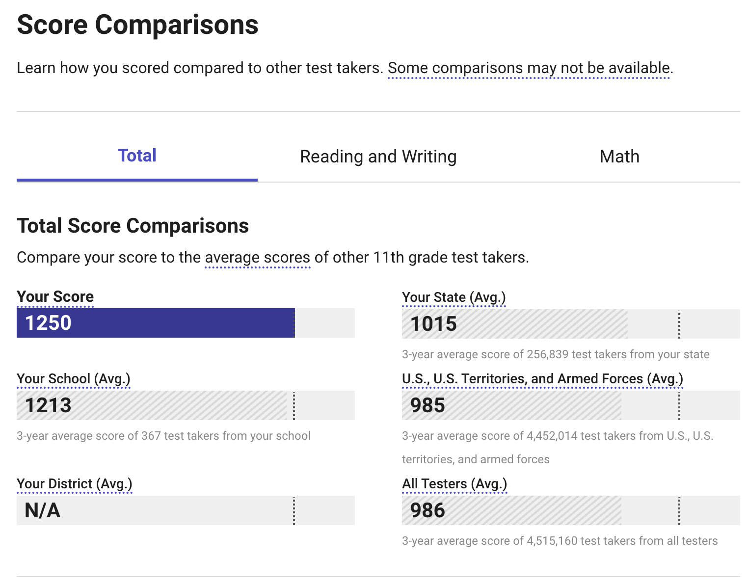Click 'Your District (Avg.)' label link
The image size is (748, 585).
(x=75, y=484)
